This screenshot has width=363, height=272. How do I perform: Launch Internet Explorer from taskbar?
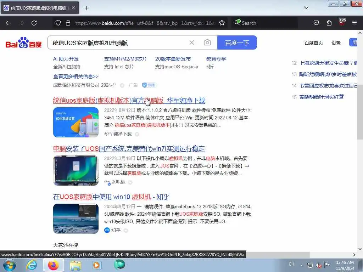31,265
